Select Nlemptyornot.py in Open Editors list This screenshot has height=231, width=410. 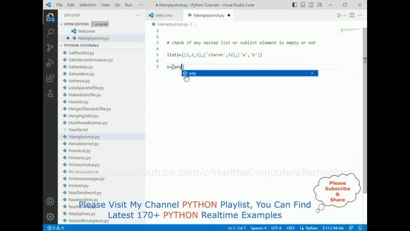pos(94,38)
